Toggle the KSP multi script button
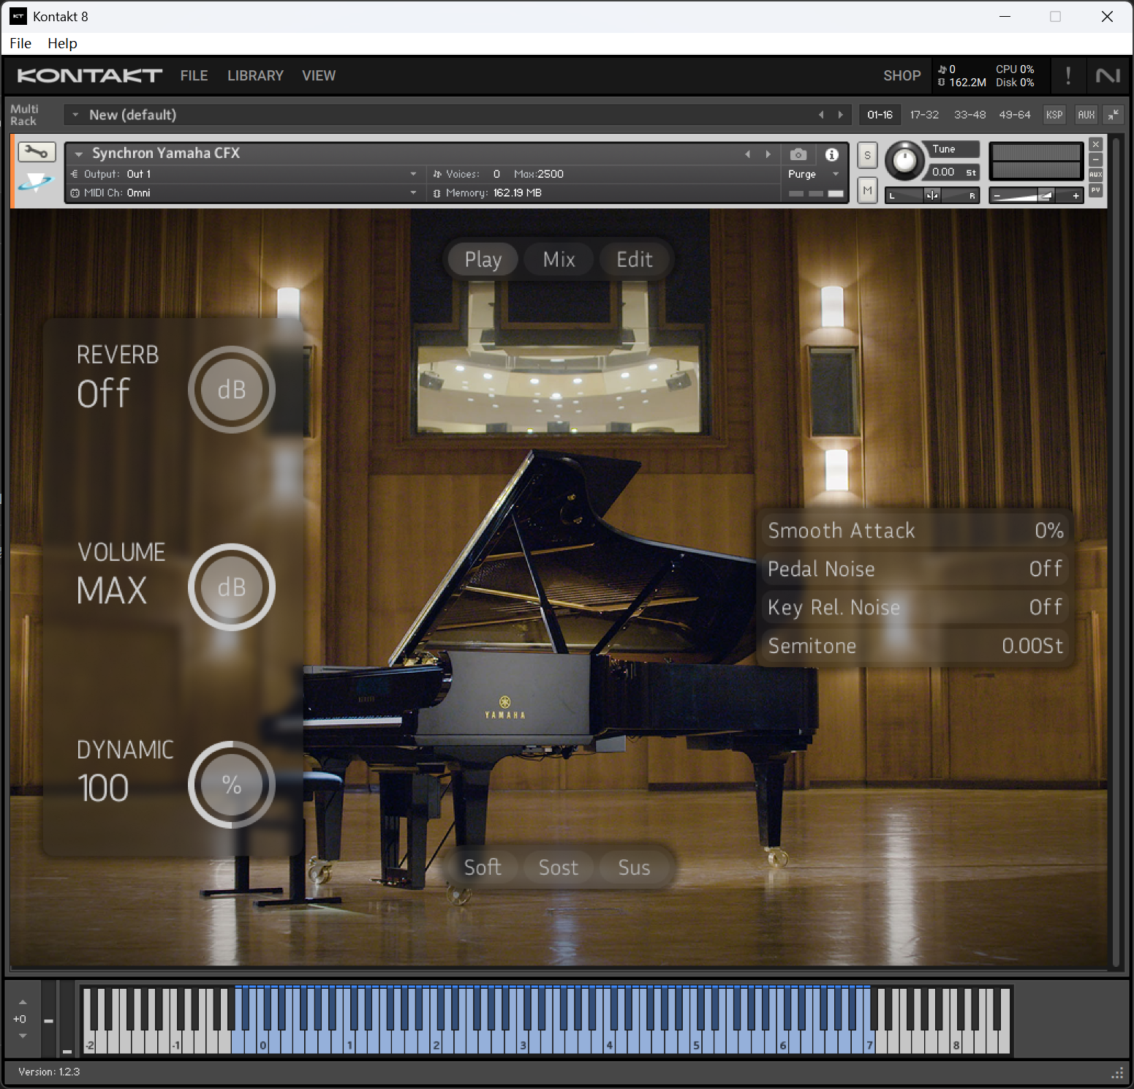Screen dimensions: 1134x1089 point(1054,115)
